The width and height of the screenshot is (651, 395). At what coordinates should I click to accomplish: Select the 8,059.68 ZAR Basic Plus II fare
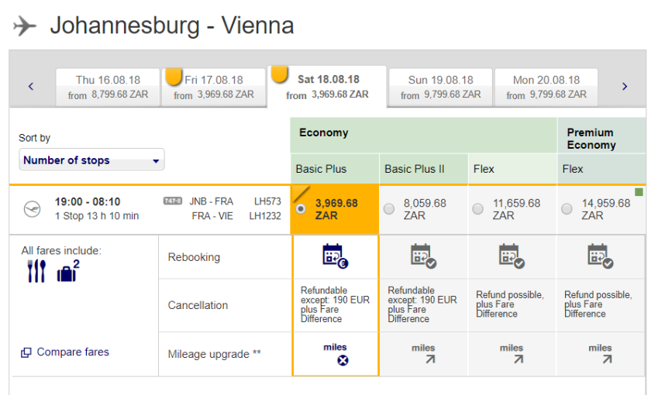point(389,209)
